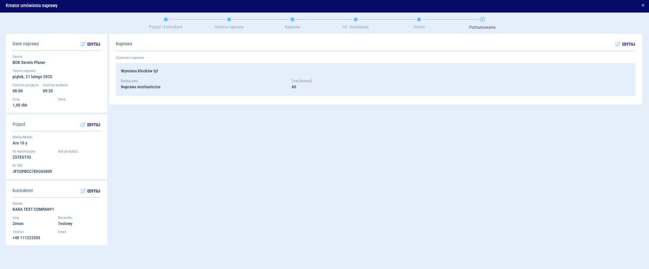649x269 pixels.
Task: Click the VIN number JF2GPBCC7EH263009
Action: point(32,172)
